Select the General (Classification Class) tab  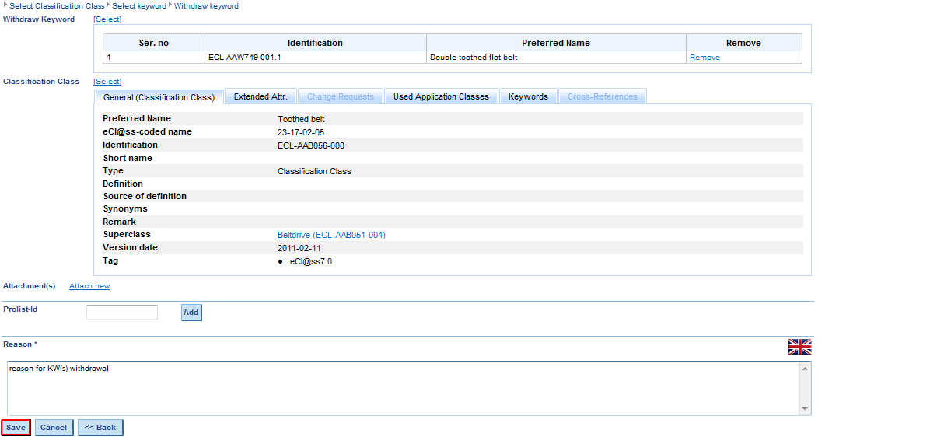click(x=159, y=97)
